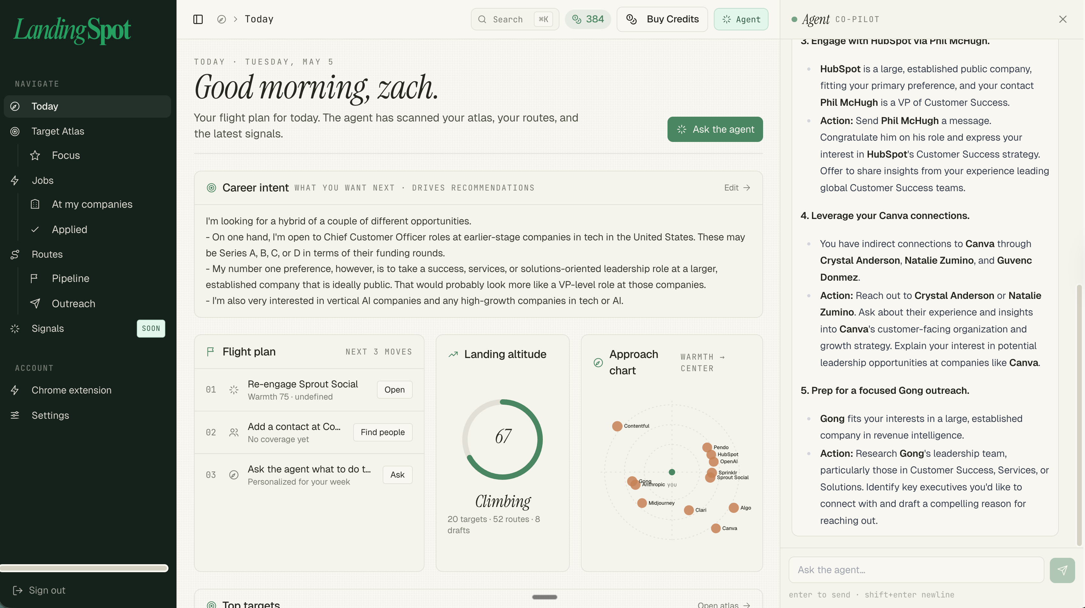Click the sparkle icon in Re-engage Sprout Social row

[x=234, y=390]
